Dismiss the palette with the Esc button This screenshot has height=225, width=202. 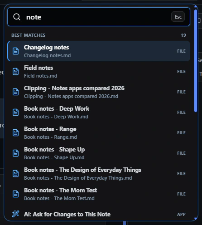[178, 17]
